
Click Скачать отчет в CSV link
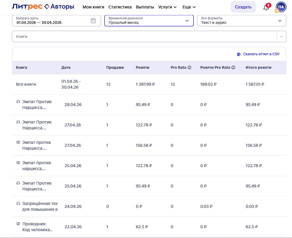pyautogui.click(x=261, y=54)
